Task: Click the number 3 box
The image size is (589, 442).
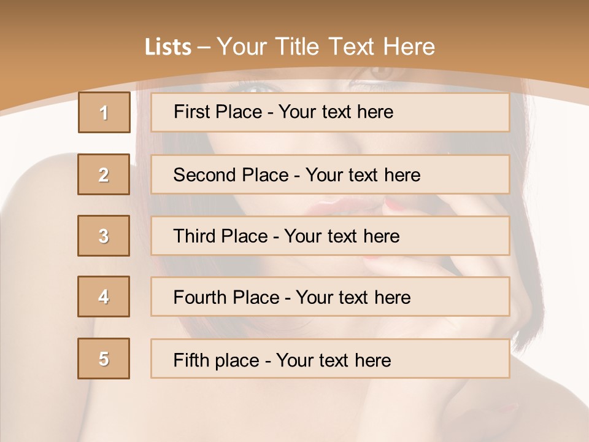Action: [x=104, y=236]
